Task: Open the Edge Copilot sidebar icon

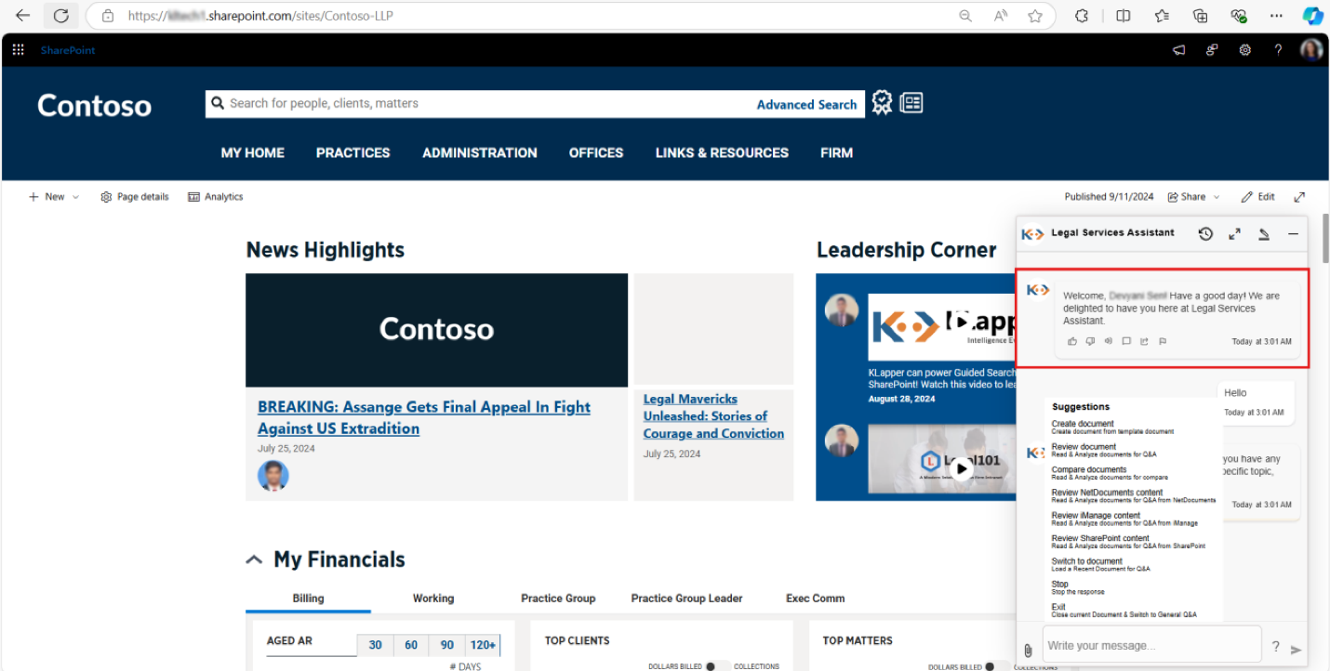Action: coord(1312,16)
